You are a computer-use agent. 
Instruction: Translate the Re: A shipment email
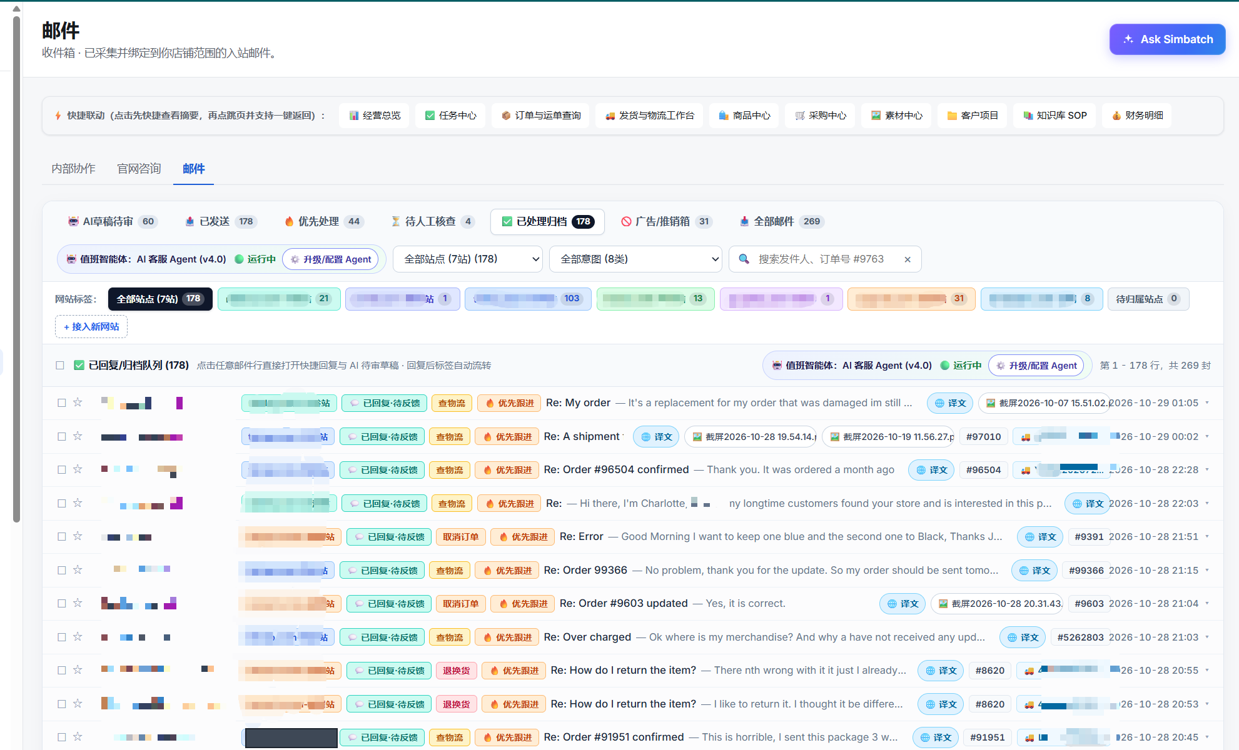click(x=656, y=437)
